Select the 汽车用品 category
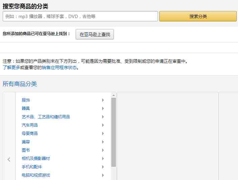This screenshot has width=238, height=180. click(x=29, y=125)
